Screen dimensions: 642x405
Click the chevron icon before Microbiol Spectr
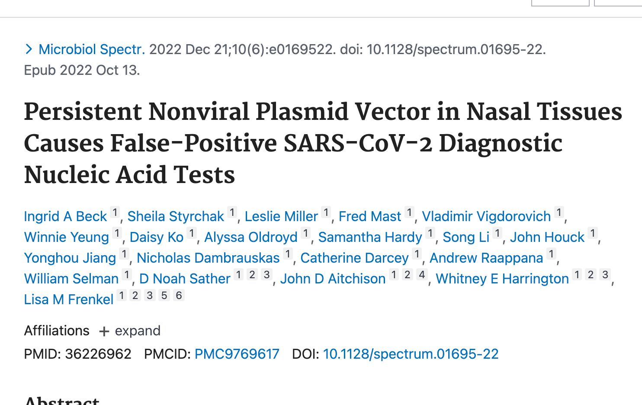pos(29,50)
